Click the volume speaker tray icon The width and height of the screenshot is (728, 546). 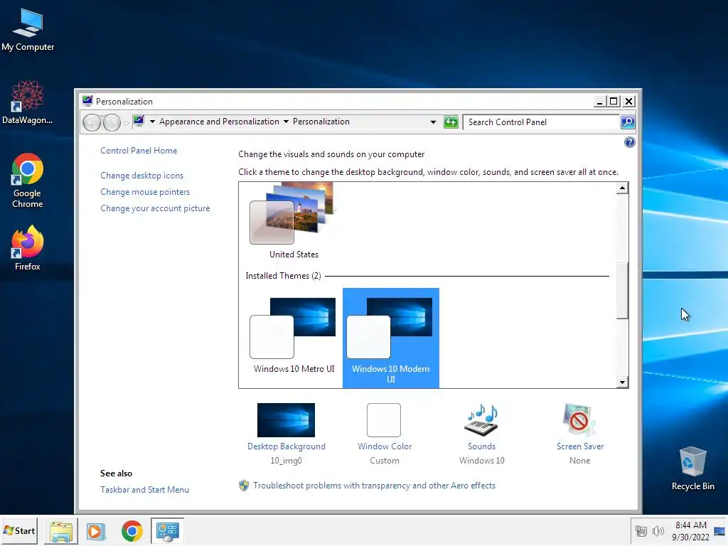coord(658,531)
